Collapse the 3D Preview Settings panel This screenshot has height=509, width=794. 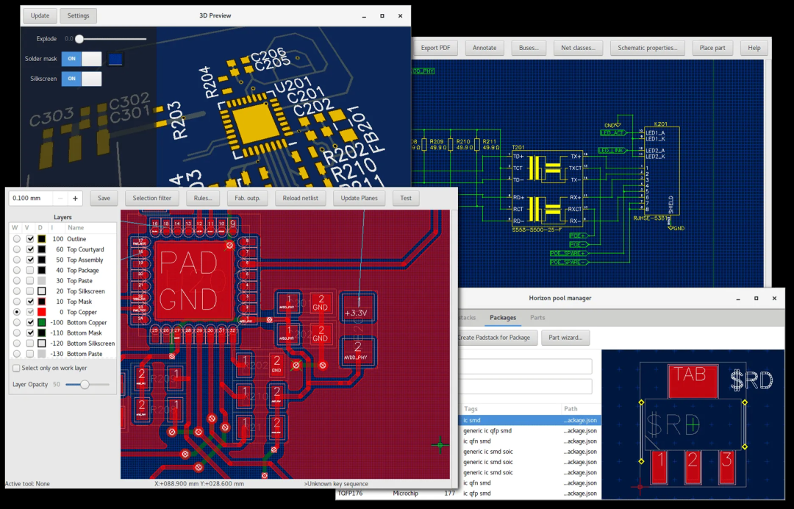pos(78,15)
